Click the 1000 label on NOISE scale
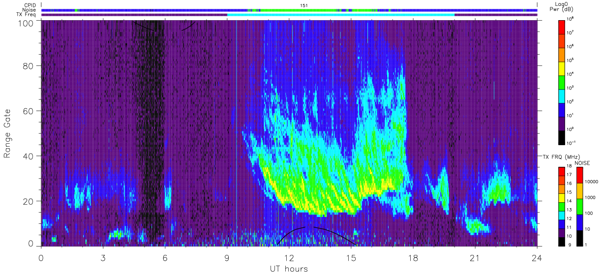Viewport: 604px width, 279px height. pyautogui.click(x=590, y=197)
